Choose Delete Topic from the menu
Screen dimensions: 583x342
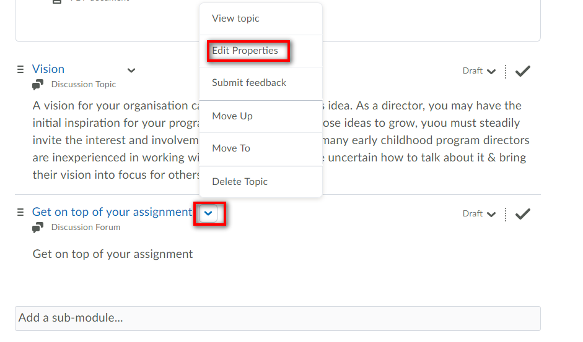tap(261, 182)
